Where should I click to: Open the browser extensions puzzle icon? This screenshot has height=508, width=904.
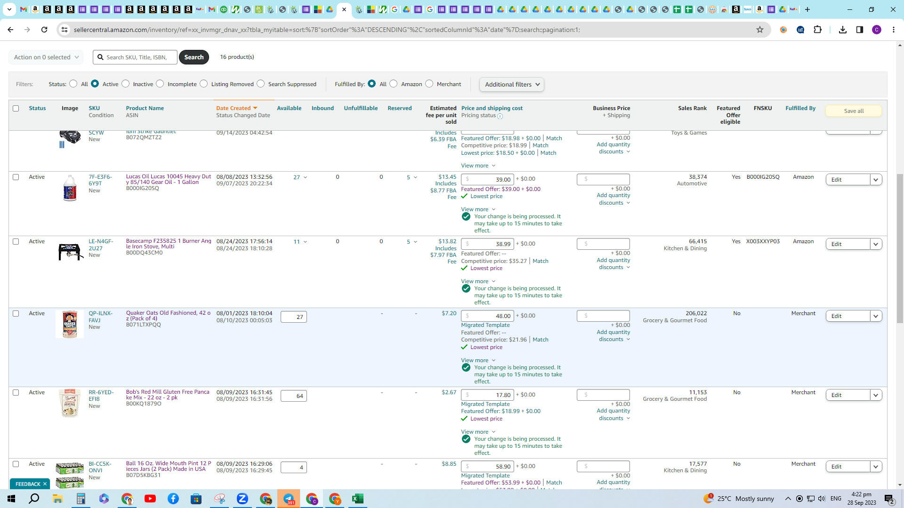[818, 30]
